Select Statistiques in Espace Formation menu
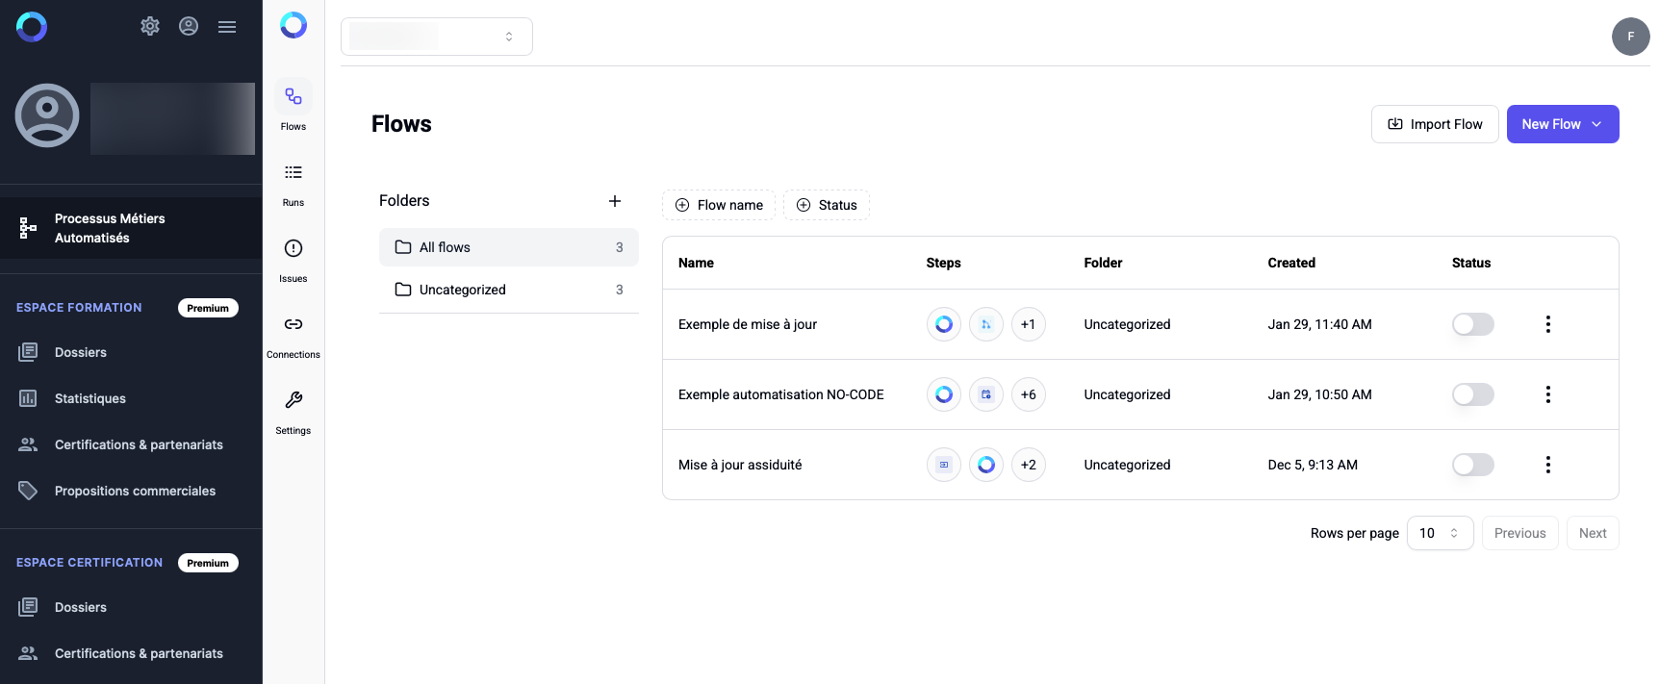1659x684 pixels. (90, 398)
